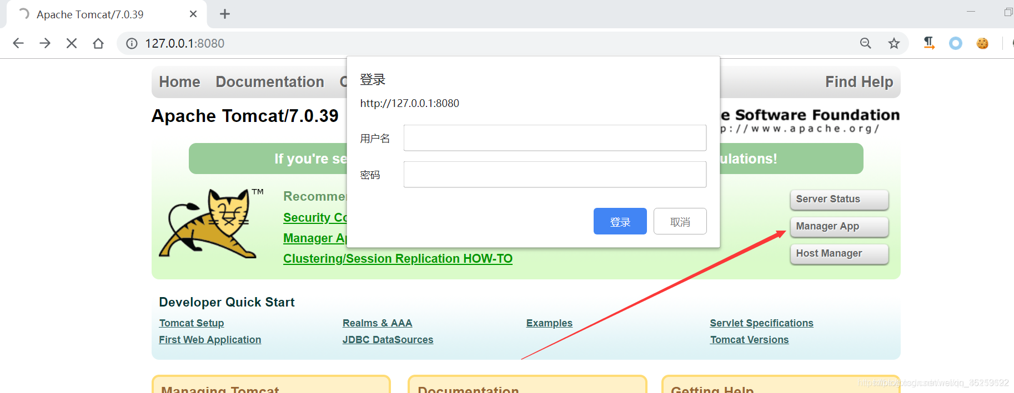
Task: Stop page loading with the X icon
Action: (x=72, y=43)
